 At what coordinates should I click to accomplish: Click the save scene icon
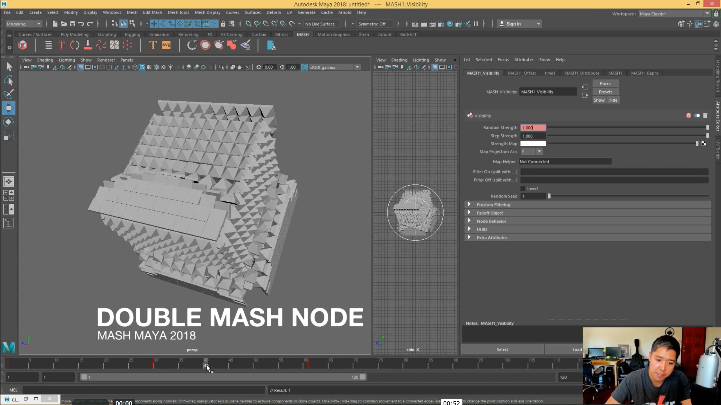click(x=72, y=24)
